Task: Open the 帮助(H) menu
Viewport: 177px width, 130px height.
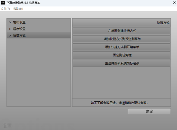Action: point(18,9)
